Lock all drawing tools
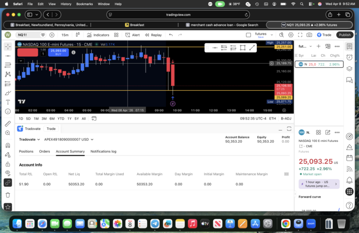This screenshot has height=233, width=359. pyautogui.click(x=8, y=164)
